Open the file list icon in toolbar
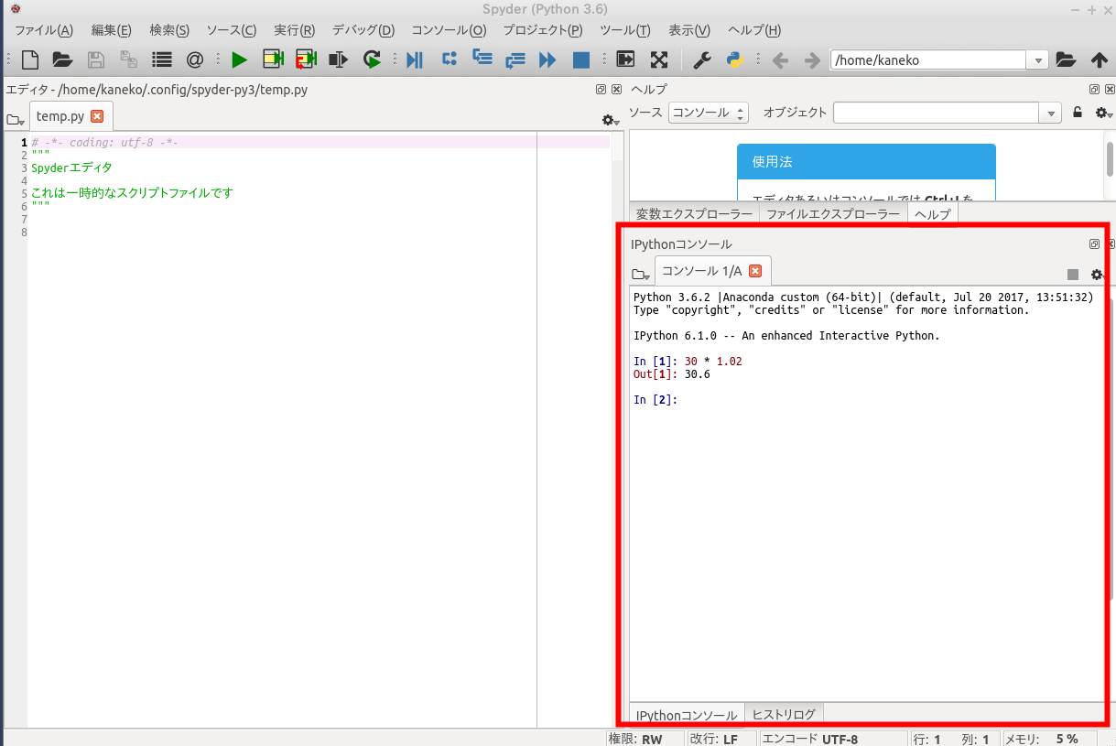This screenshot has width=1116, height=746. point(162,60)
